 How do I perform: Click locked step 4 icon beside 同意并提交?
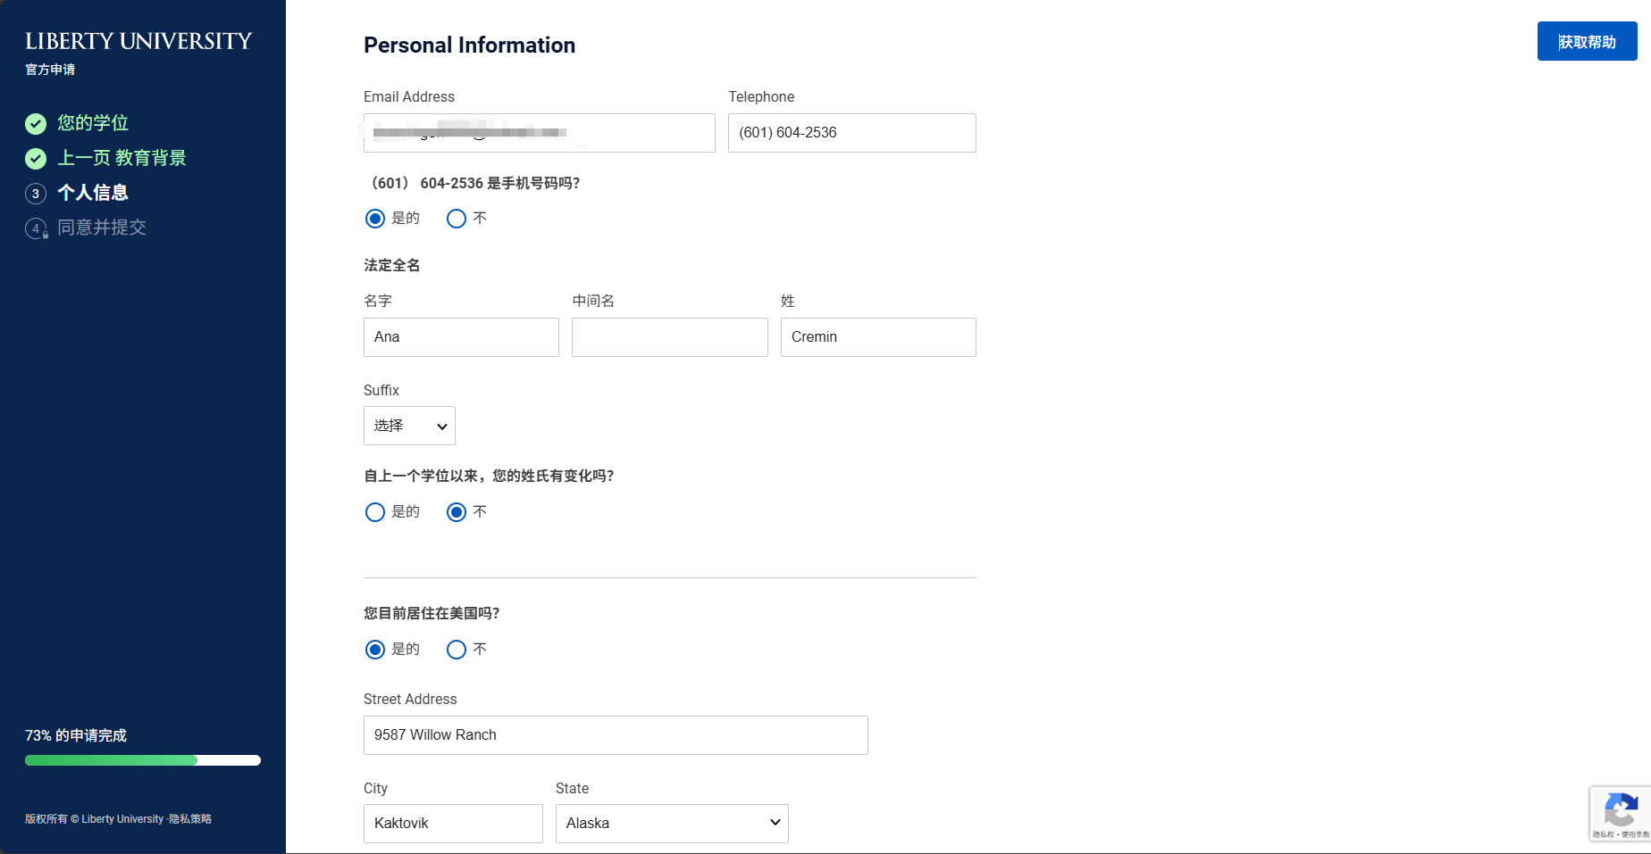[36, 228]
